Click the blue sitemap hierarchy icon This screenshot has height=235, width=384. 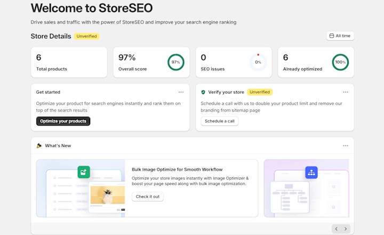[311, 172]
